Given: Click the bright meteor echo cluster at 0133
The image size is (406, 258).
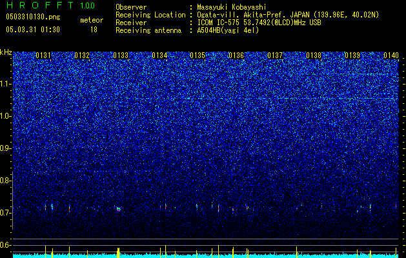Looking at the screenshot, I should (x=118, y=209).
